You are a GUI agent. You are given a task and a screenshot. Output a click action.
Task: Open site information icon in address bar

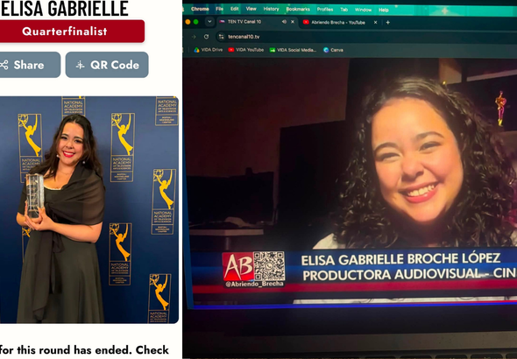(221, 37)
